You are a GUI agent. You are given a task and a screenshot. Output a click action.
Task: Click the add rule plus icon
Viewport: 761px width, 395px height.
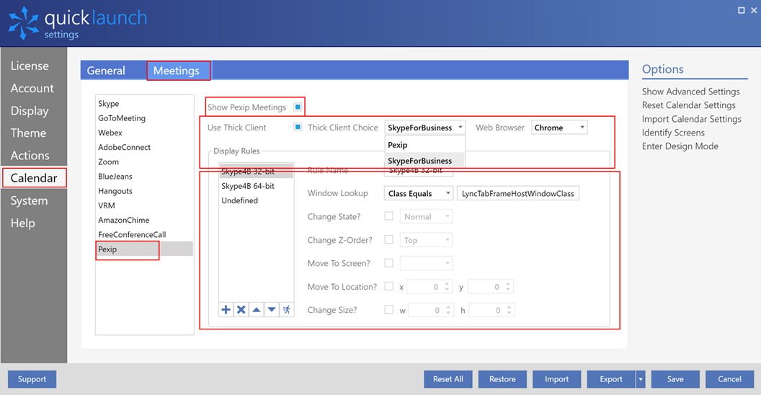click(226, 310)
